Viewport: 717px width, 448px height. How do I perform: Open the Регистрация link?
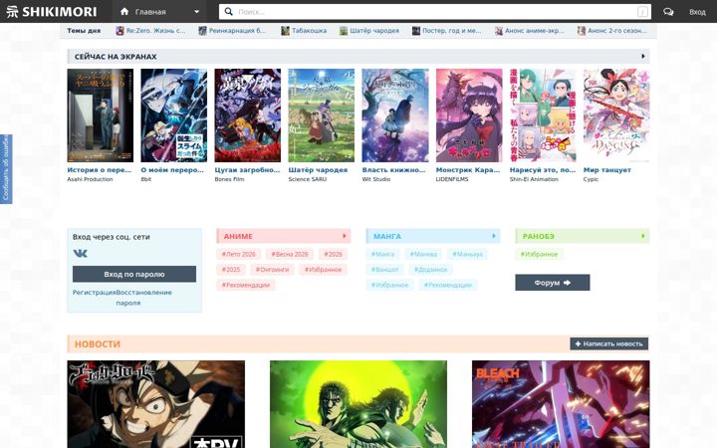[x=94, y=292]
